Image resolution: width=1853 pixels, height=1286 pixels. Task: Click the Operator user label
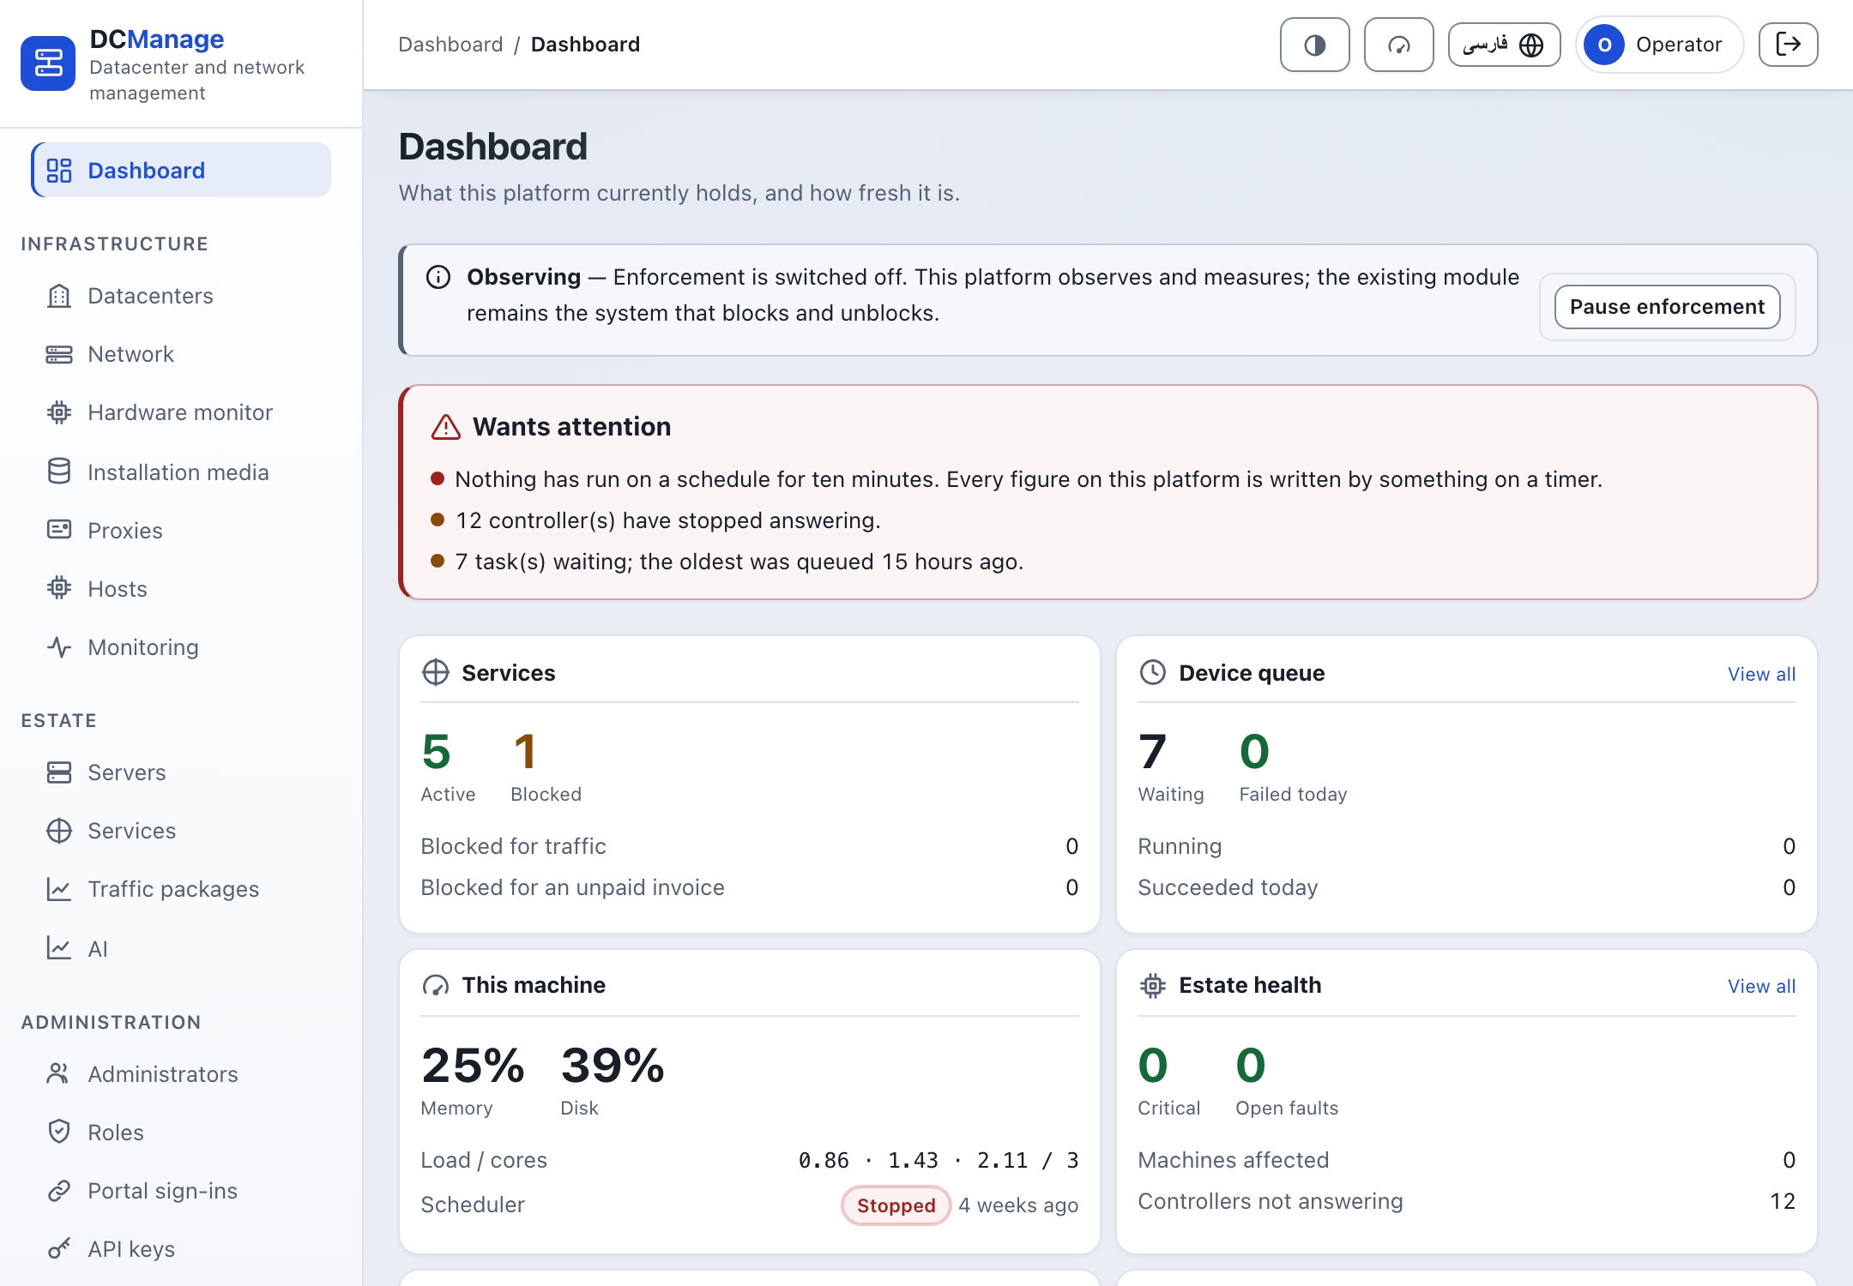pyautogui.click(x=1679, y=45)
